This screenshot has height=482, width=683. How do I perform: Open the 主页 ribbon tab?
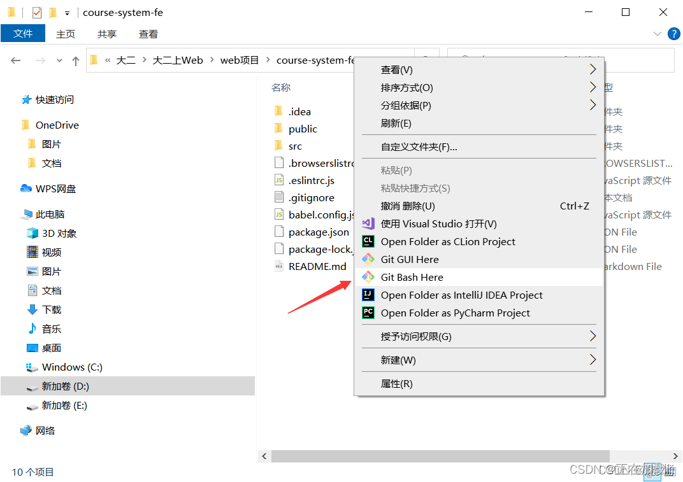[x=66, y=34]
